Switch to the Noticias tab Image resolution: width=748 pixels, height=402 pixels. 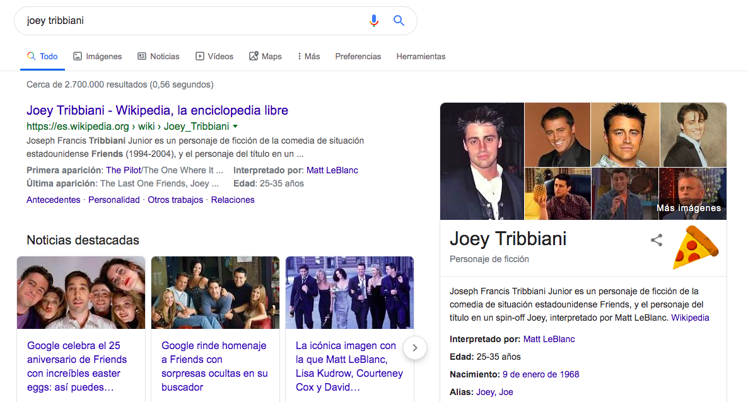[158, 56]
